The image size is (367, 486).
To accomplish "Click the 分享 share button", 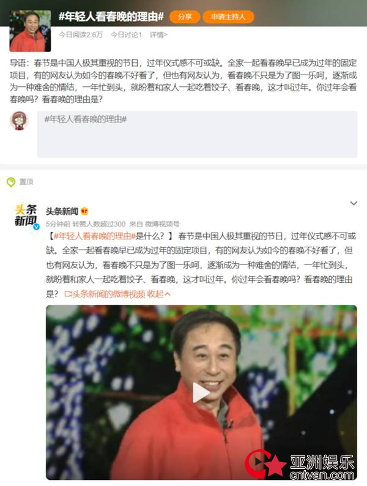I will pyautogui.click(x=185, y=17).
